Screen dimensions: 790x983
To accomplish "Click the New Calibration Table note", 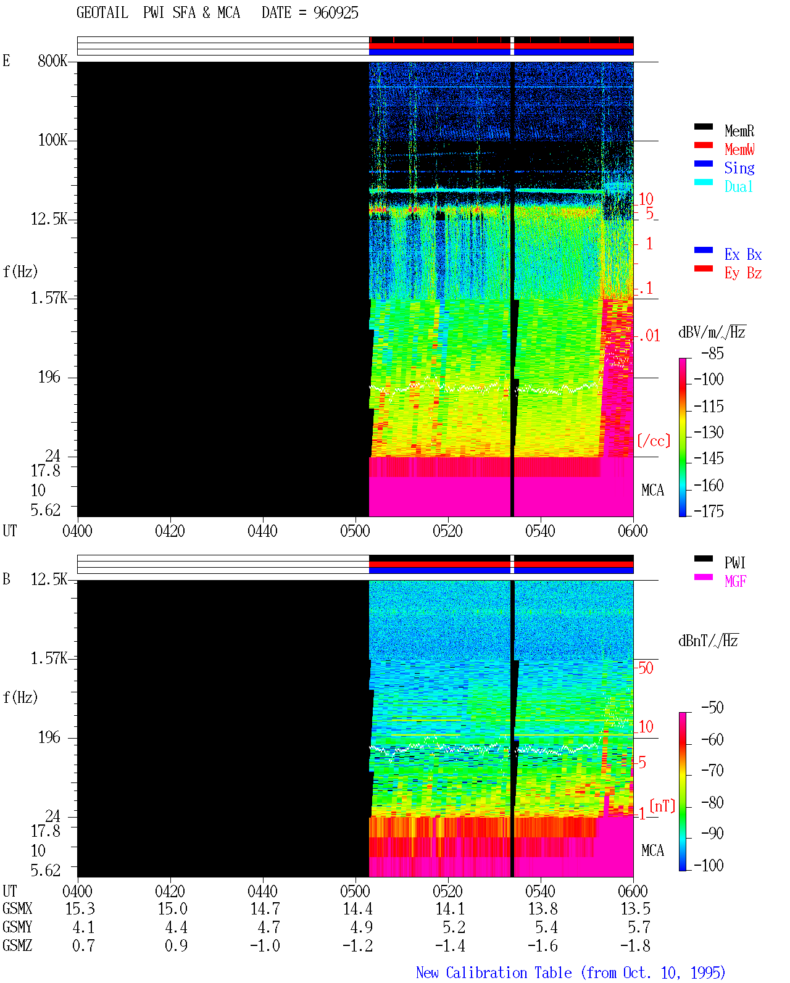I will 571,973.
